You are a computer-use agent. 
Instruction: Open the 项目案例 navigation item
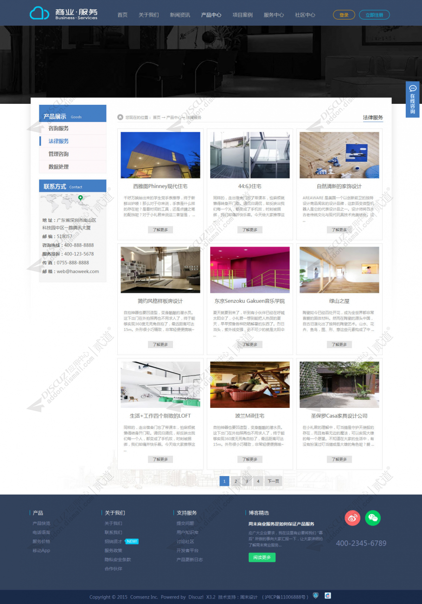[x=243, y=15]
